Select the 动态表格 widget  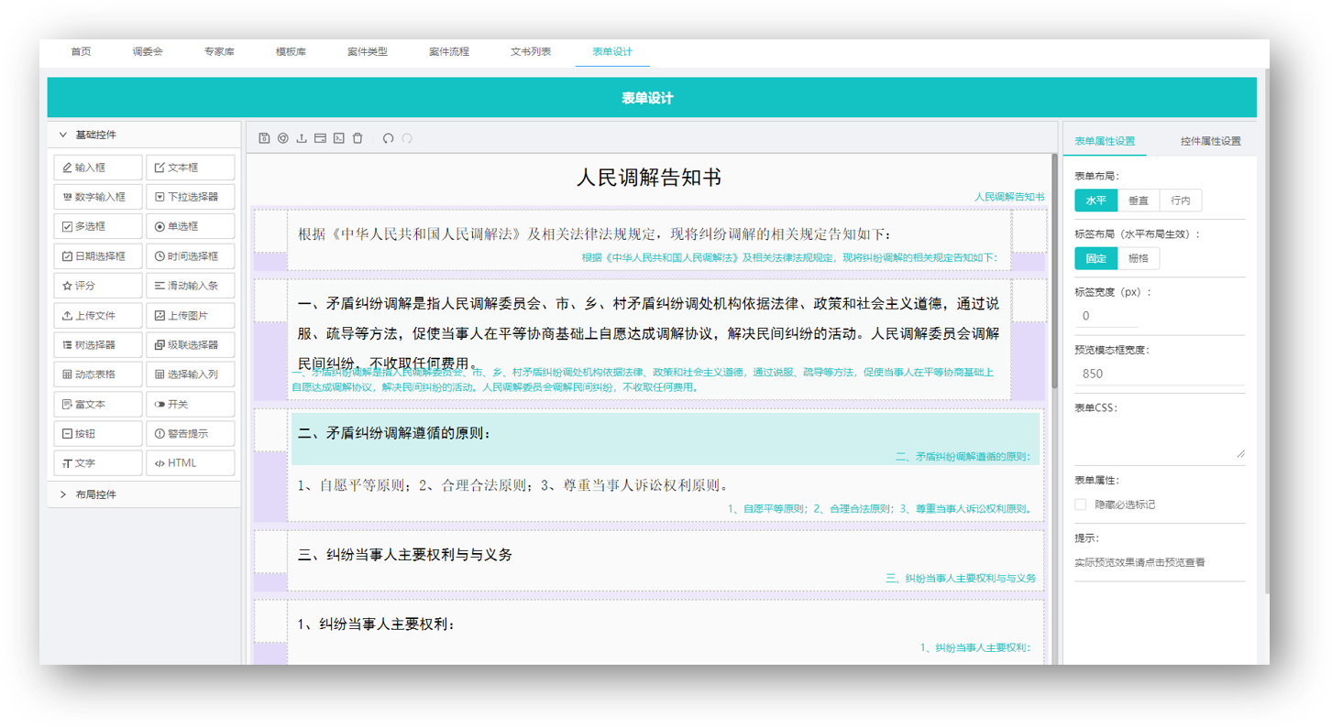click(x=98, y=374)
